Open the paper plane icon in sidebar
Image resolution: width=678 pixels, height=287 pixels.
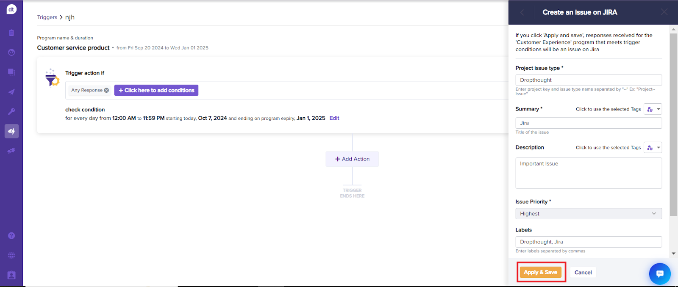[x=11, y=92]
